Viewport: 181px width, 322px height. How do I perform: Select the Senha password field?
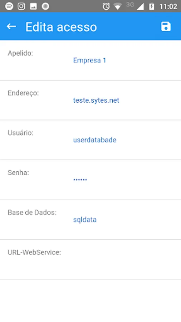[x=123, y=180]
